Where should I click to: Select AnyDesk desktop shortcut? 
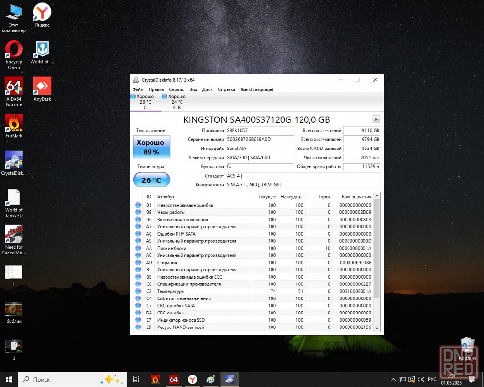pyautogui.click(x=42, y=89)
